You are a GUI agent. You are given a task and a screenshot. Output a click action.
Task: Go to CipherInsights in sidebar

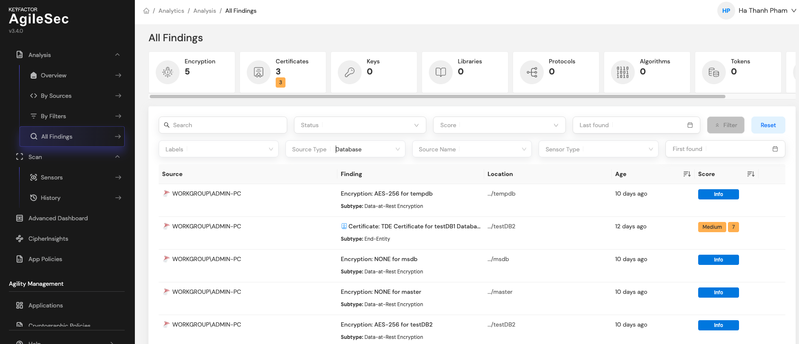(x=48, y=239)
